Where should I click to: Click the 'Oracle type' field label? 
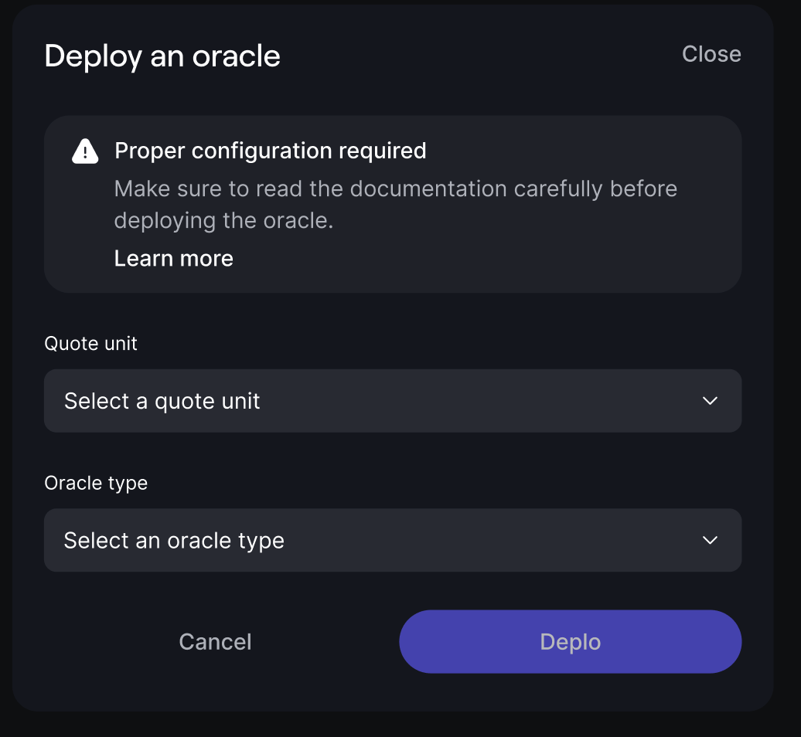tap(96, 483)
